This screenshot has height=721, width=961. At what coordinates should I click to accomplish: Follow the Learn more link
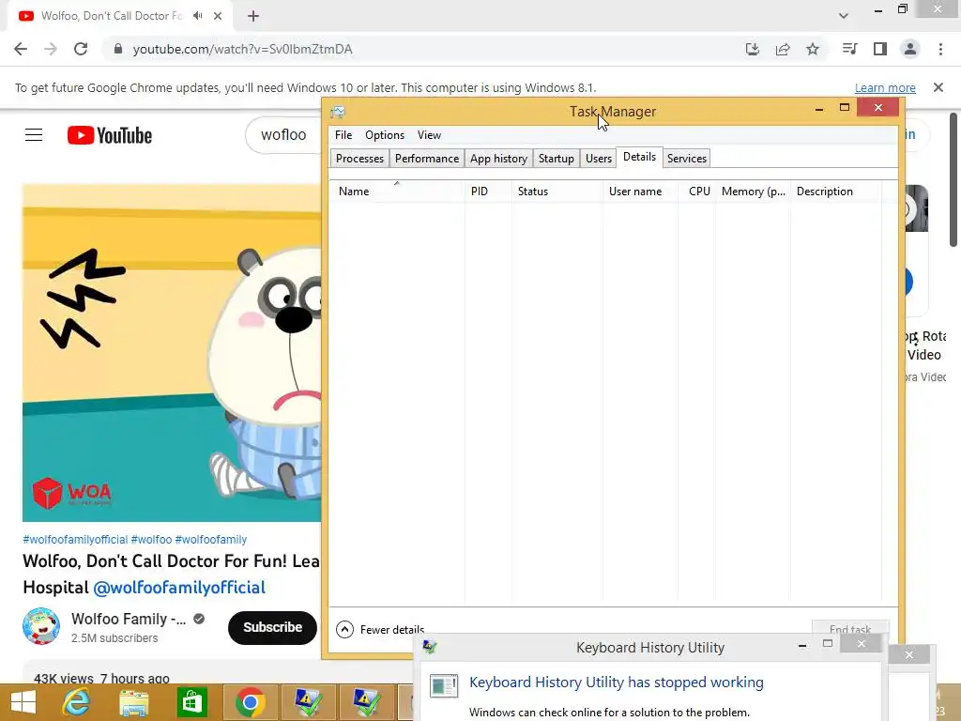[885, 87]
